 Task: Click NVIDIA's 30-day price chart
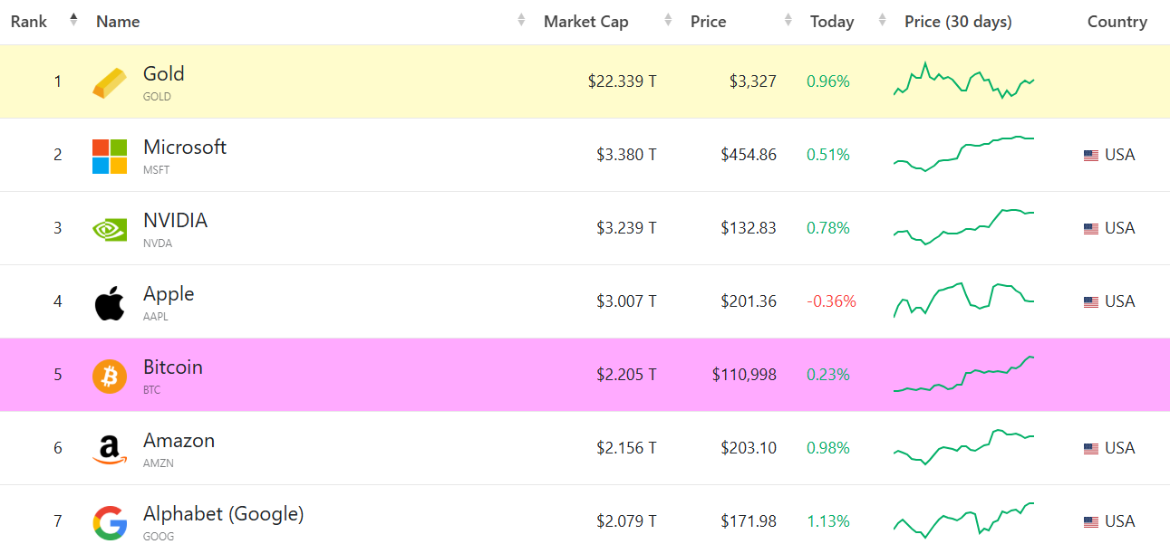click(964, 227)
